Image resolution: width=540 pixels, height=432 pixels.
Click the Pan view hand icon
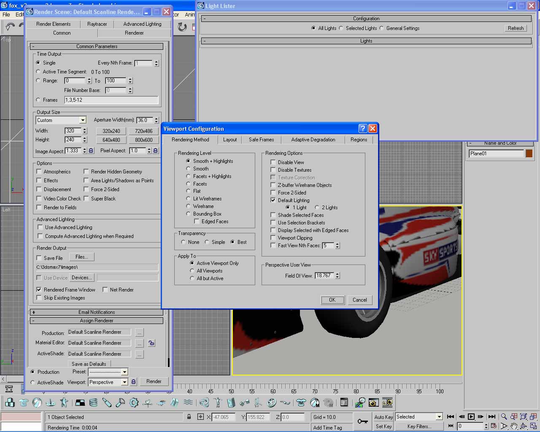coord(513,426)
